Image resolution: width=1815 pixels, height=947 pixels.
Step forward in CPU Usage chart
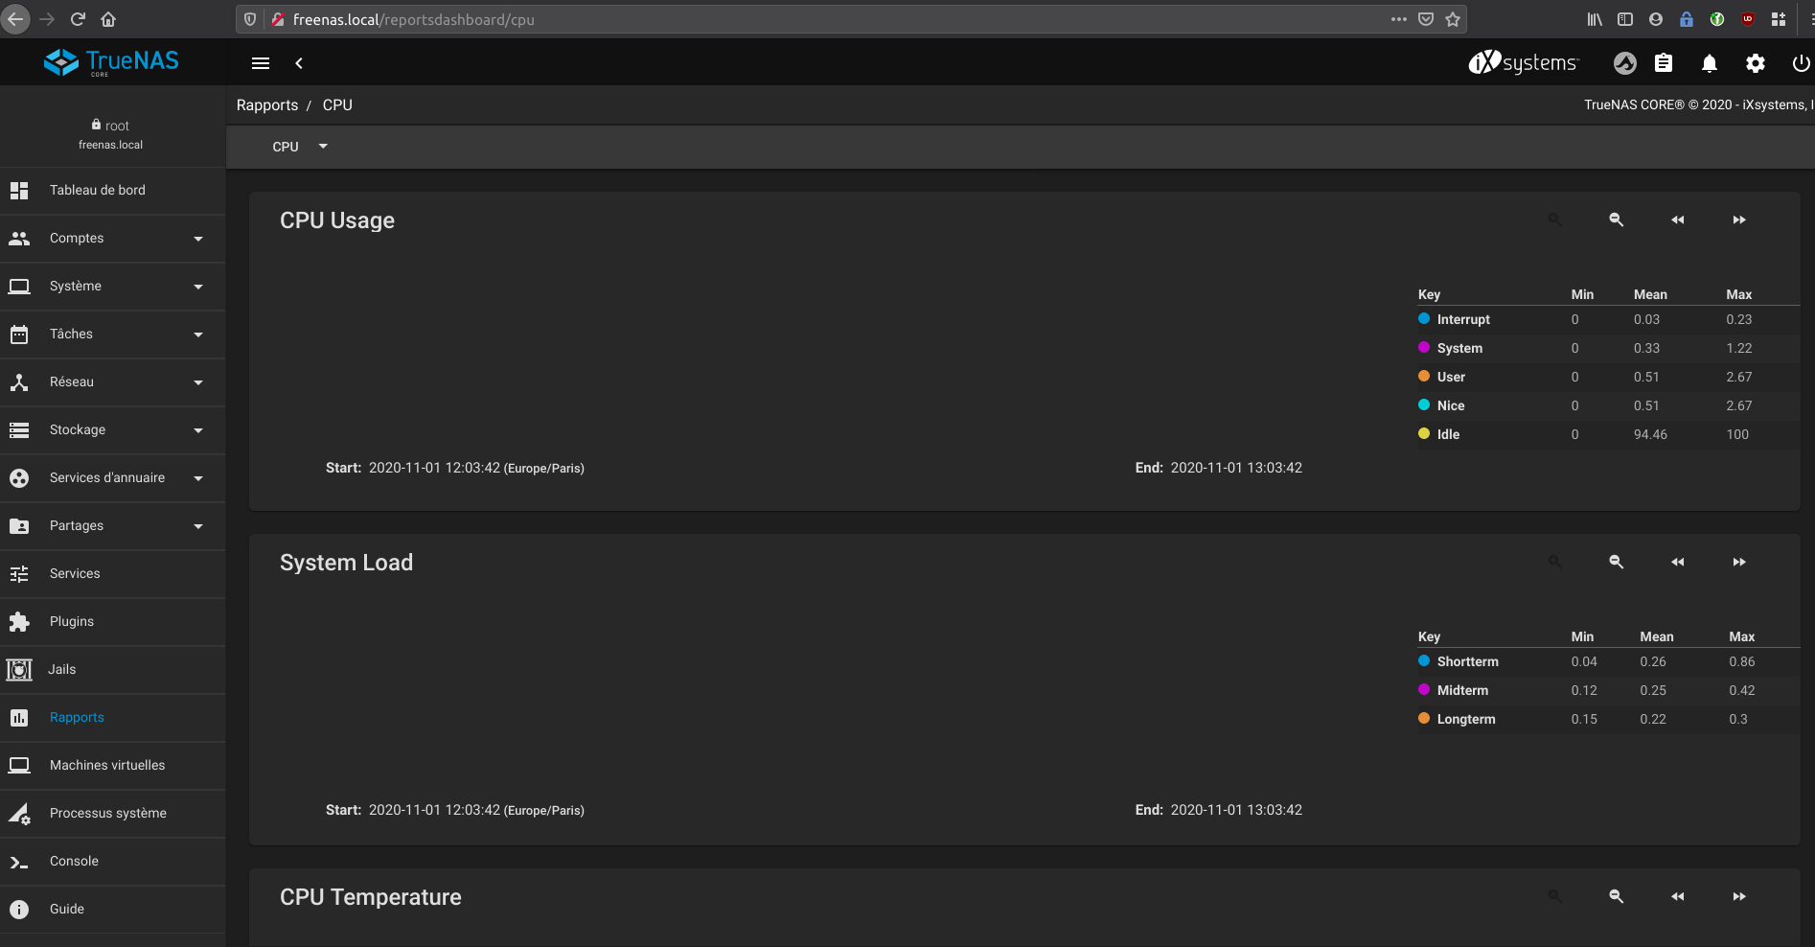coord(1739,219)
